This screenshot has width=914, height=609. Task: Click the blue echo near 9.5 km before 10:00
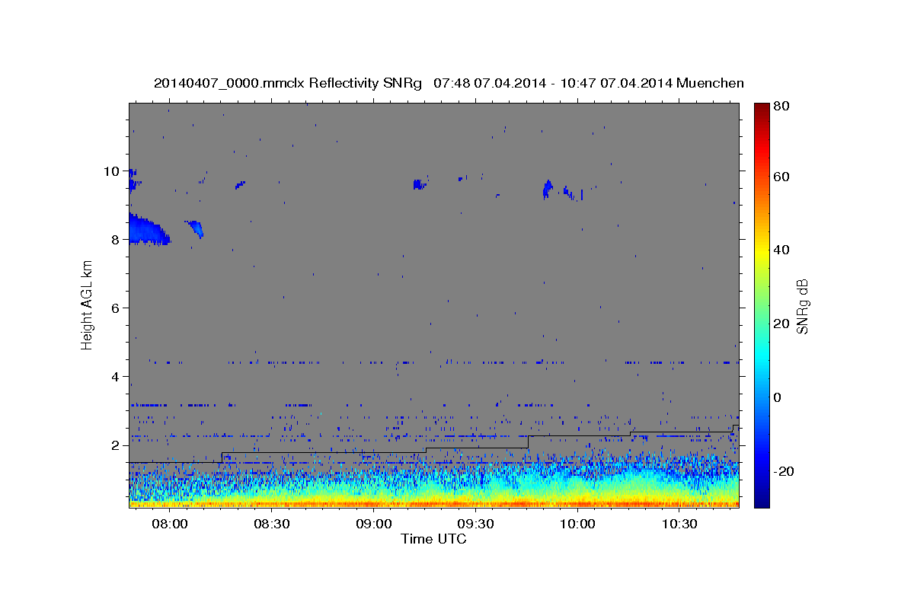pyautogui.click(x=547, y=189)
